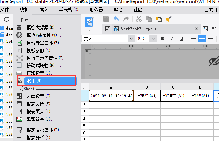Select 报表分栏(C) menu entry

[x=41, y=138]
